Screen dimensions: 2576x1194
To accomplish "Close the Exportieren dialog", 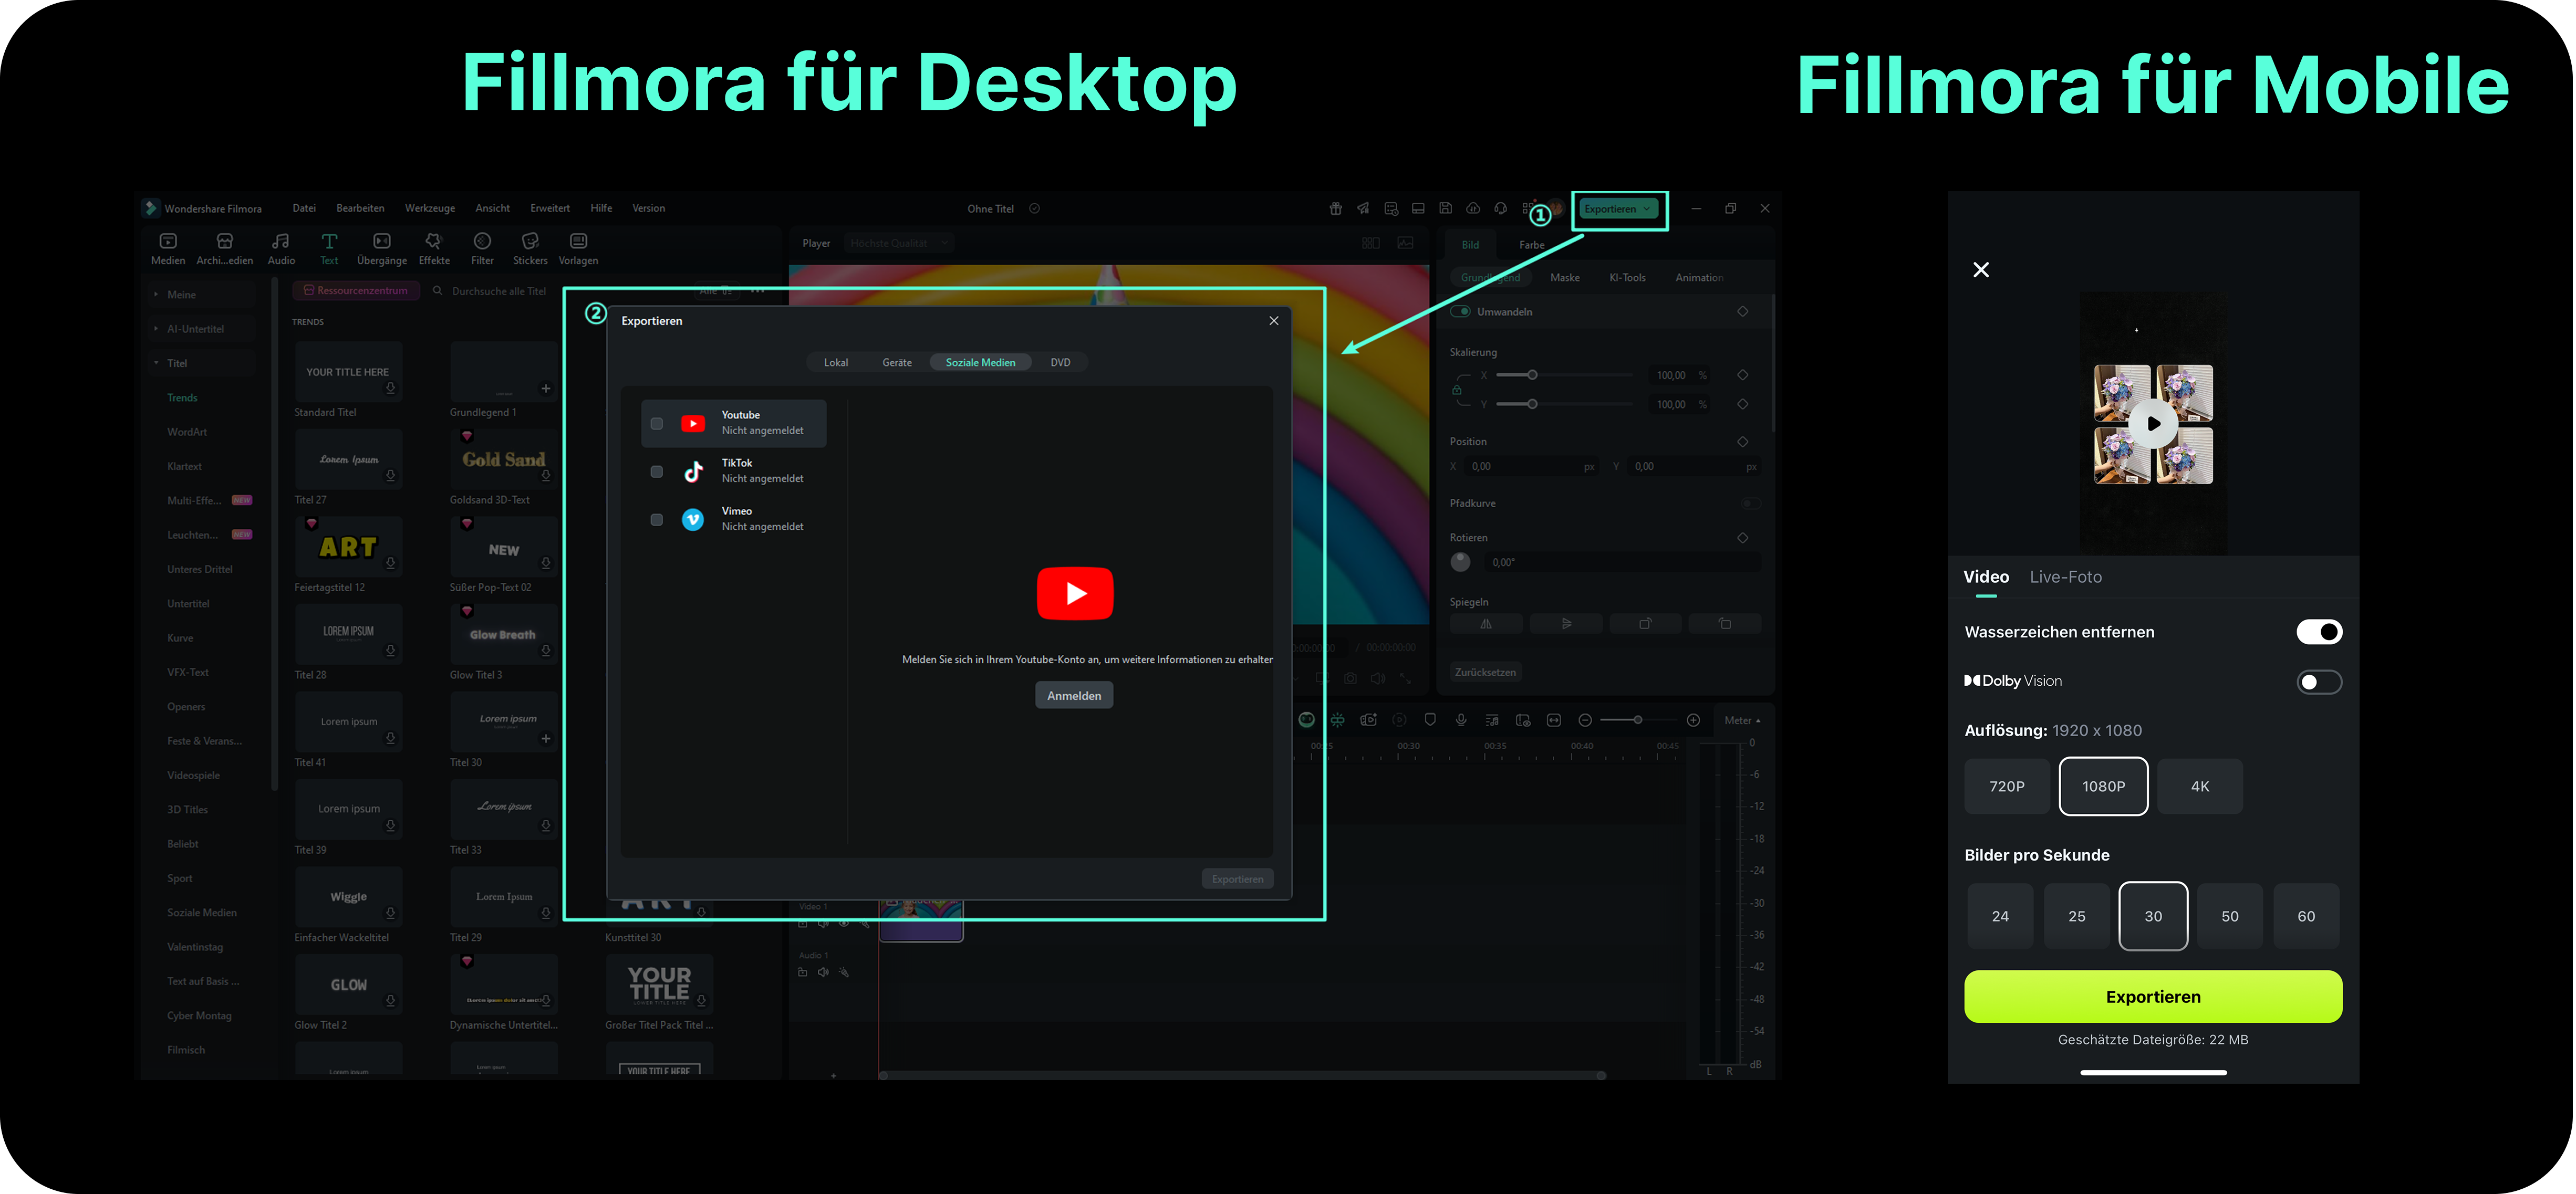I will click(1273, 321).
